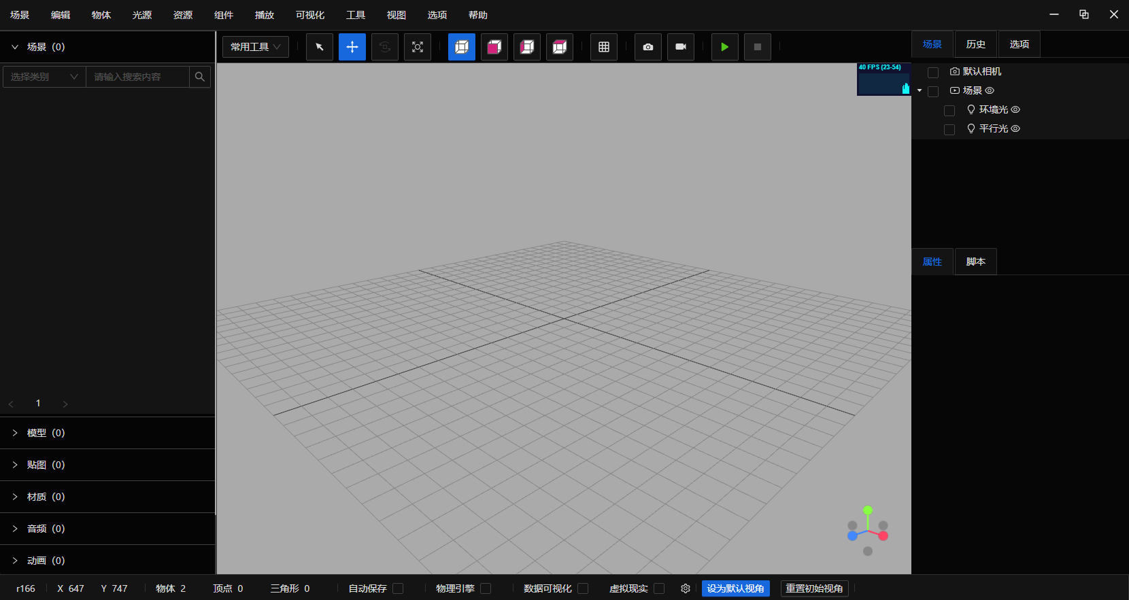Viewport: 1129px width, 600px height.
Task: Click the 设为默认视角 button
Action: point(736,588)
